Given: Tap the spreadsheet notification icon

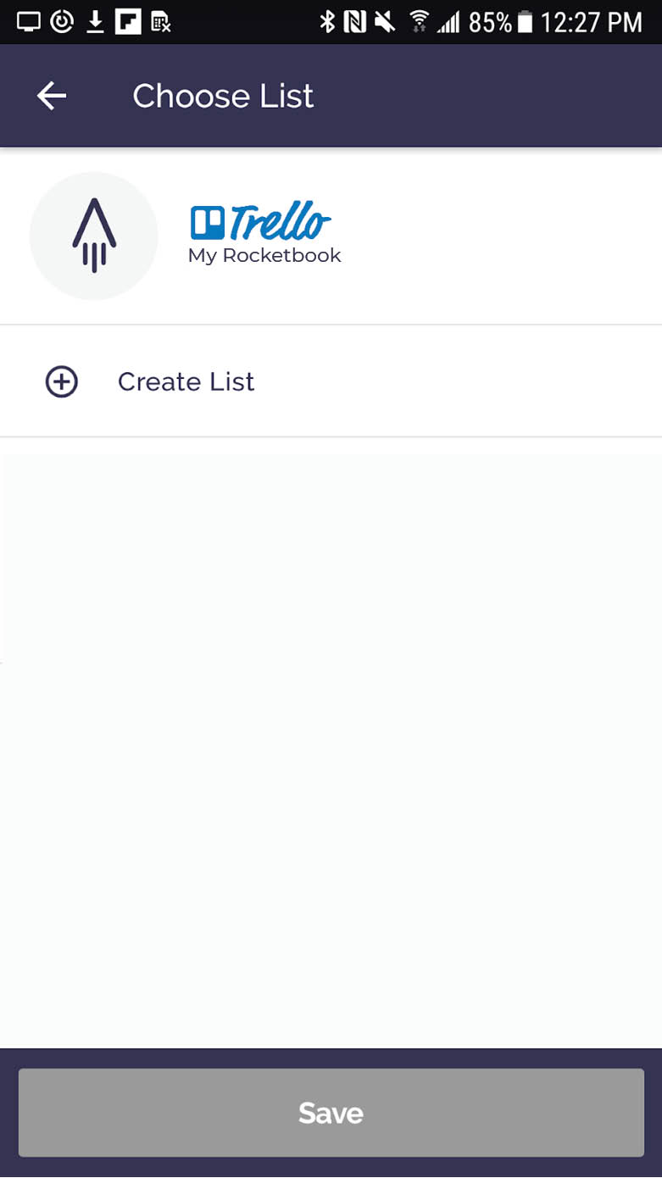Looking at the screenshot, I should [160, 22].
